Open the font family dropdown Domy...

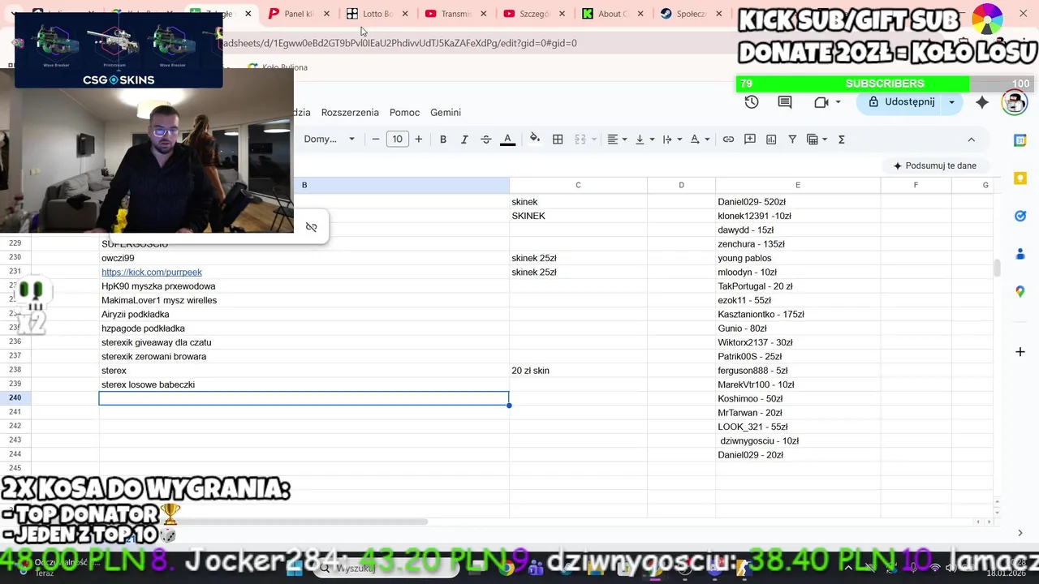pyautogui.click(x=329, y=140)
